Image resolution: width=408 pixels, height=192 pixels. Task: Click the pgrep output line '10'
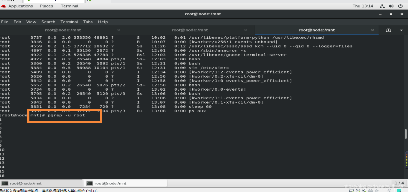coord(2,150)
